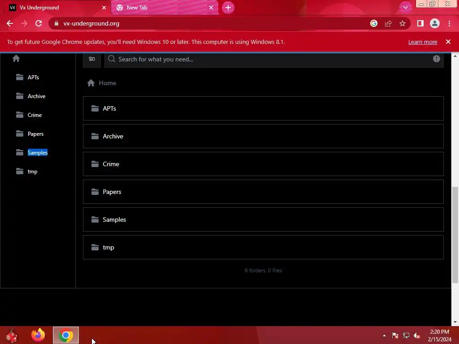Screen dimensions: 459x344
Task: Open the Start menu ornament icon
Action: click(x=12, y=335)
